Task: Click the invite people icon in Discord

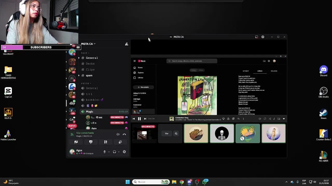Action: click(127, 44)
